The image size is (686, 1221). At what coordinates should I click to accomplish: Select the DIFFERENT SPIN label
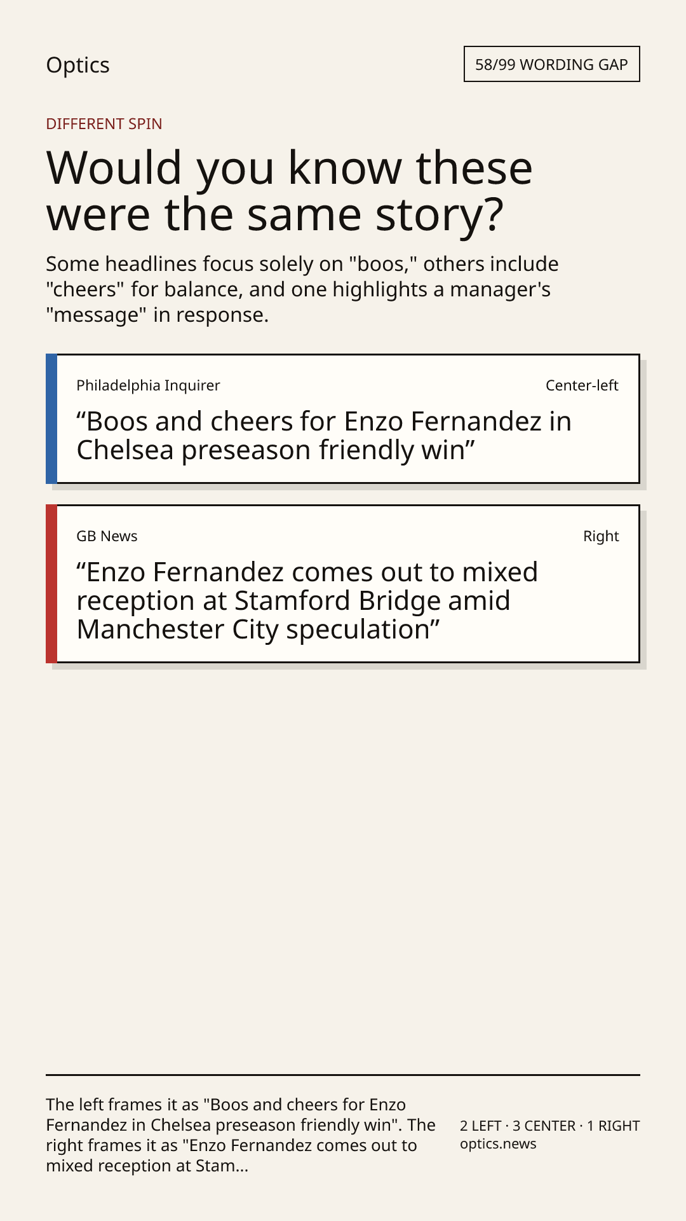(104, 123)
